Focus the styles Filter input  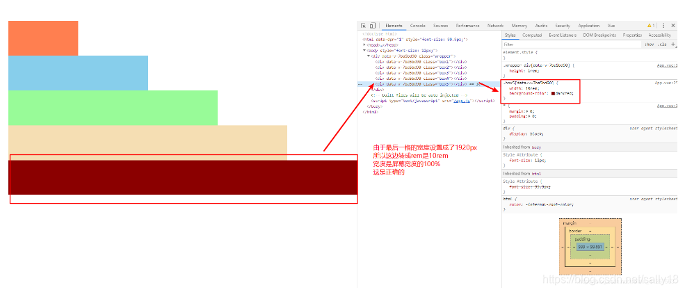click(x=572, y=44)
